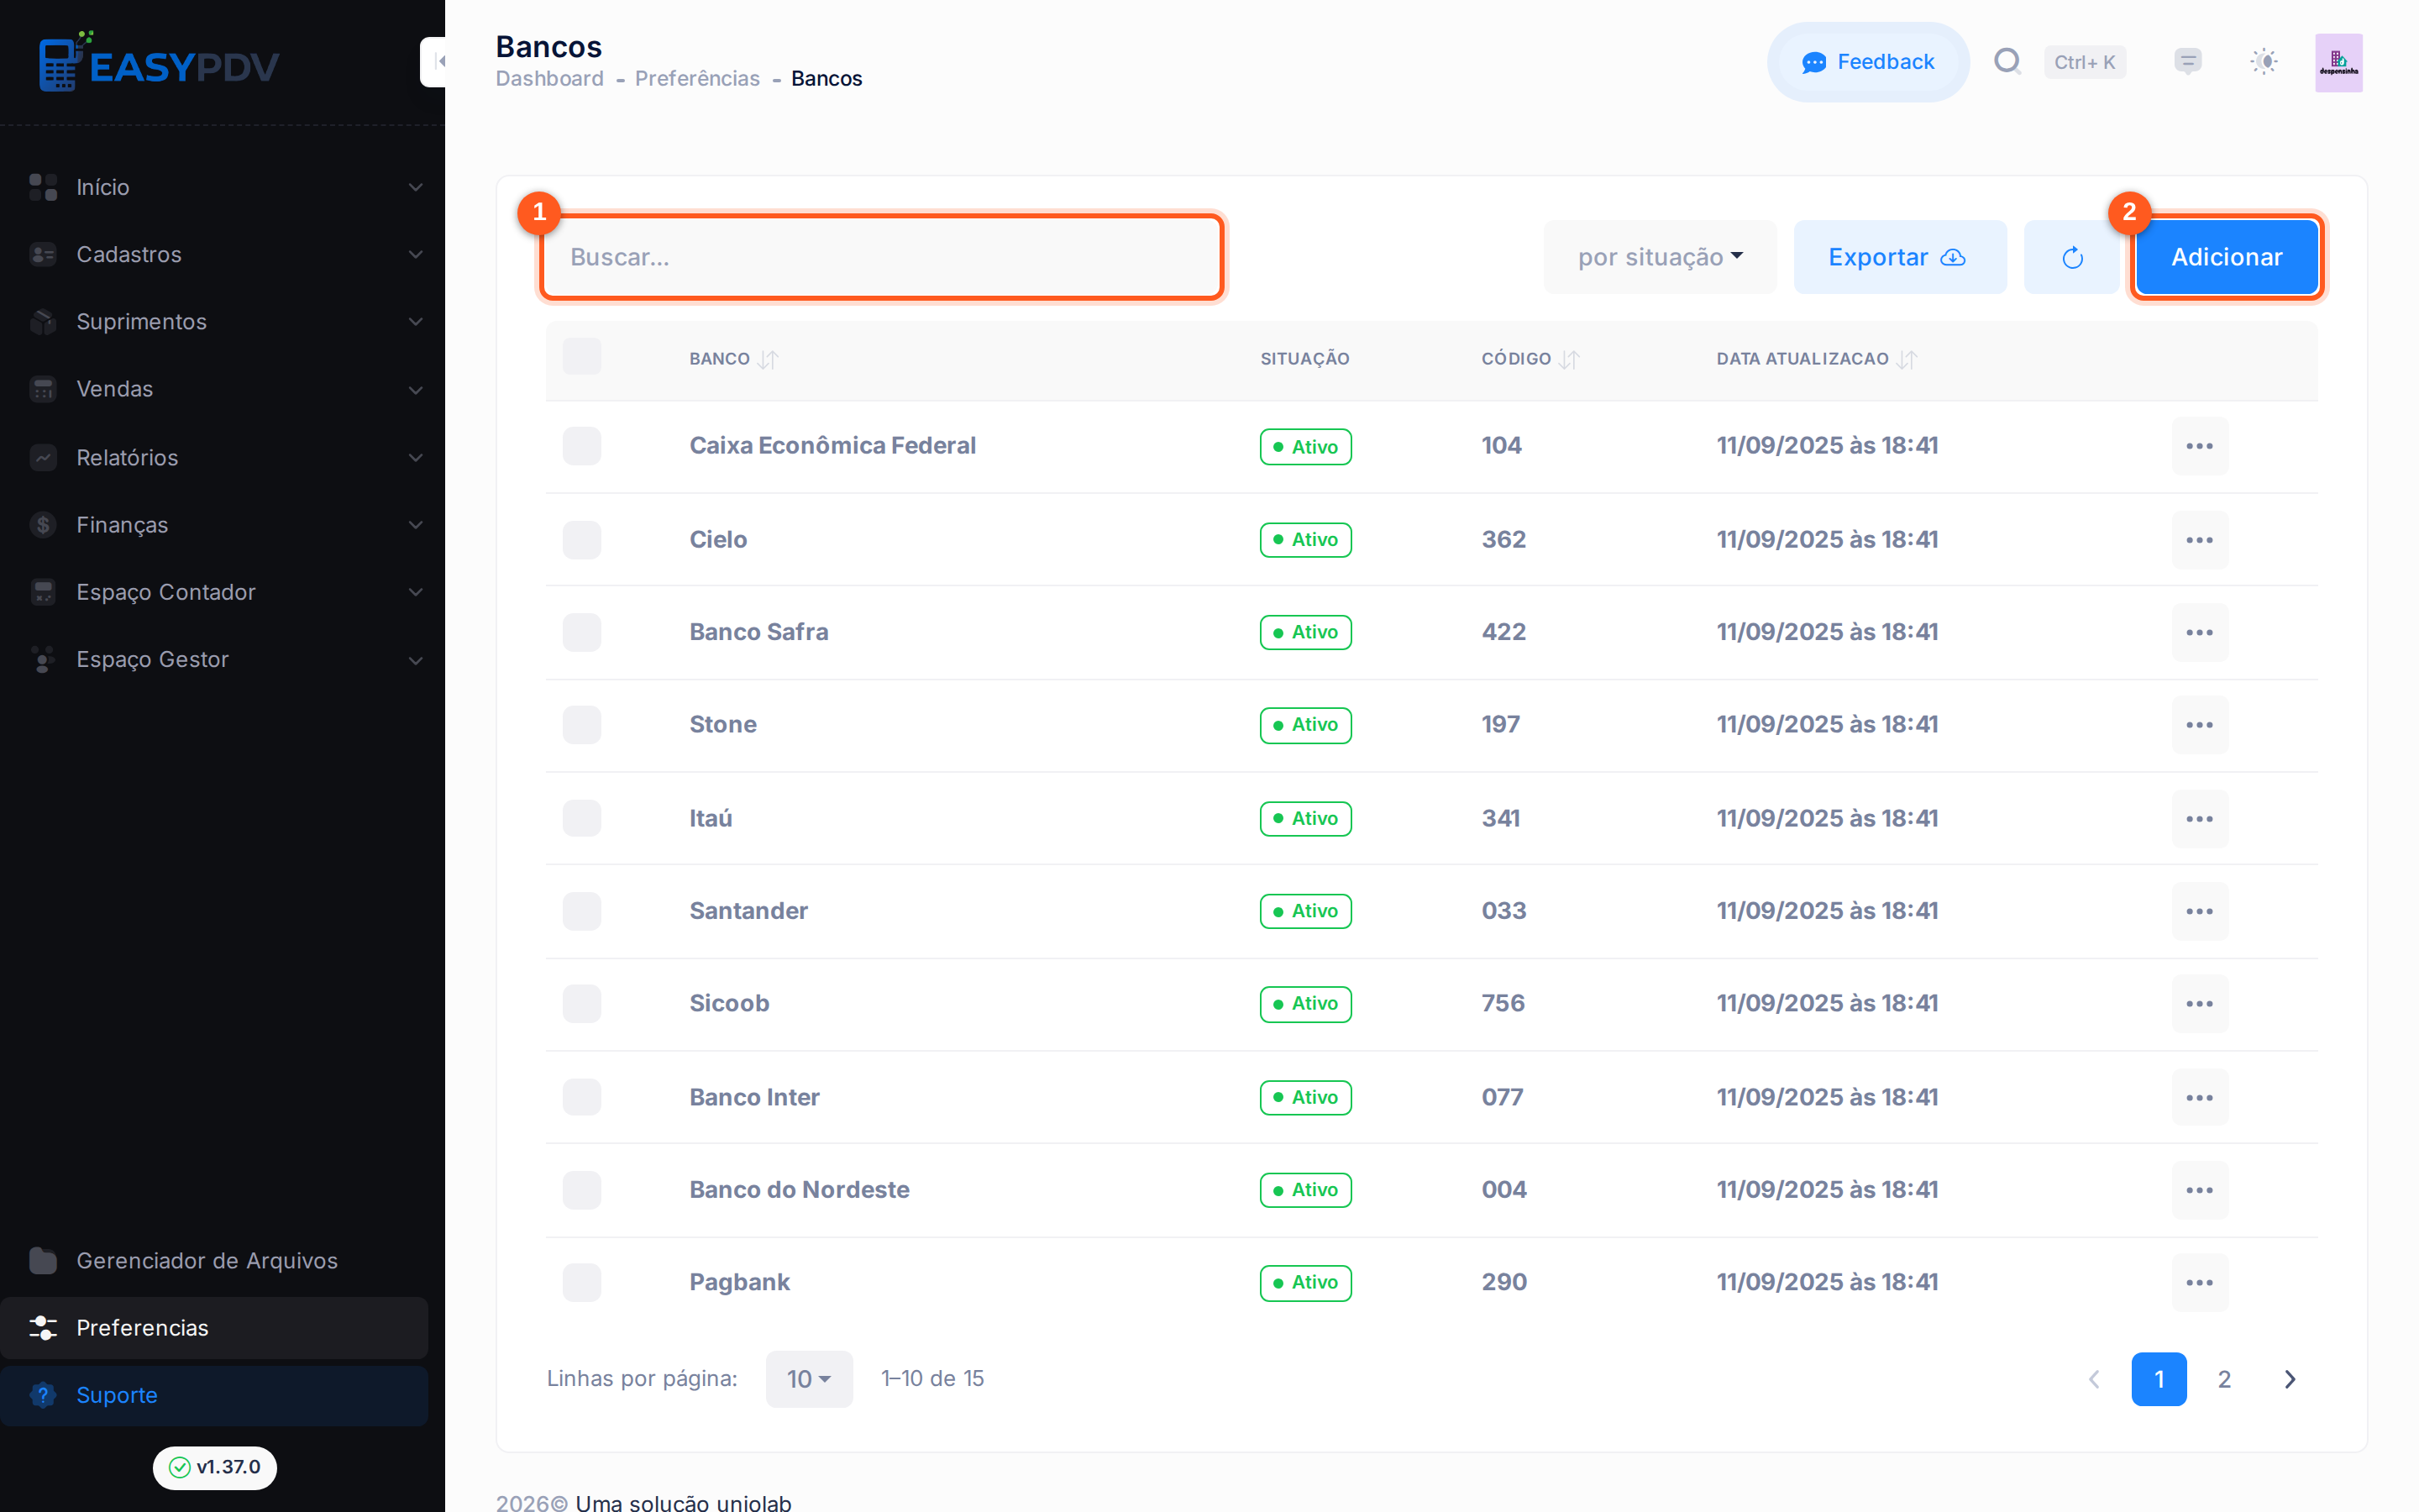Viewport: 2419px width, 1512px height.
Task: Change rows per page dropdown
Action: pos(809,1380)
